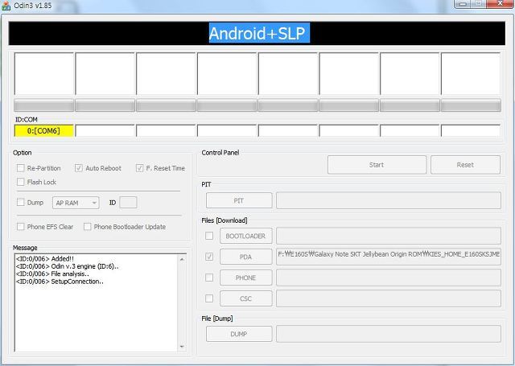Enable Phone Bootloader Update checkbox
This screenshot has height=366, width=515.
88,227
